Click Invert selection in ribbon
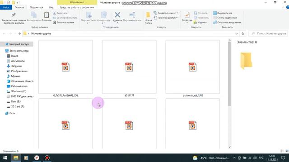The height and width of the screenshot is (162, 289). point(227,22)
